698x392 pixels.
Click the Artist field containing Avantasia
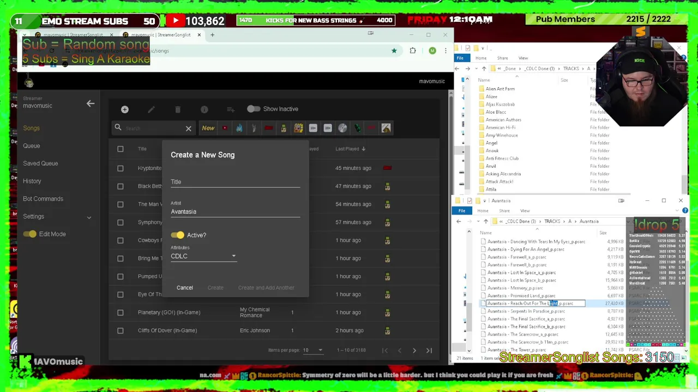[x=235, y=212]
